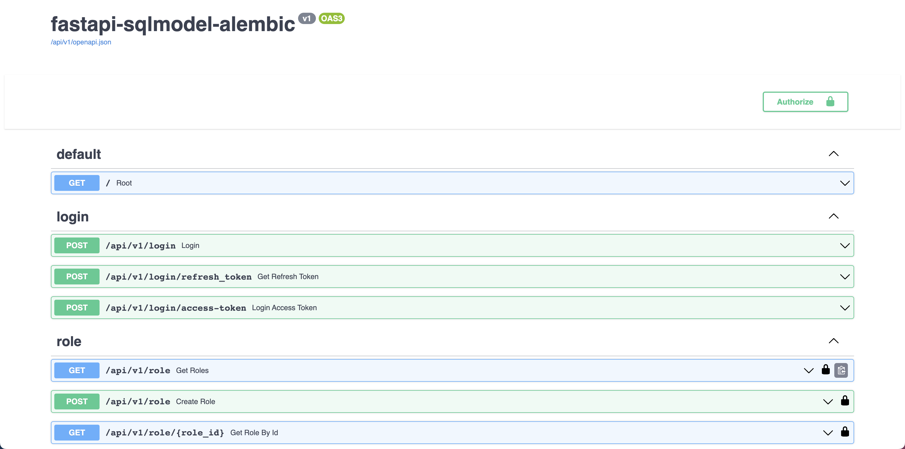
Task: Click the role tag heading
Action: click(x=69, y=342)
